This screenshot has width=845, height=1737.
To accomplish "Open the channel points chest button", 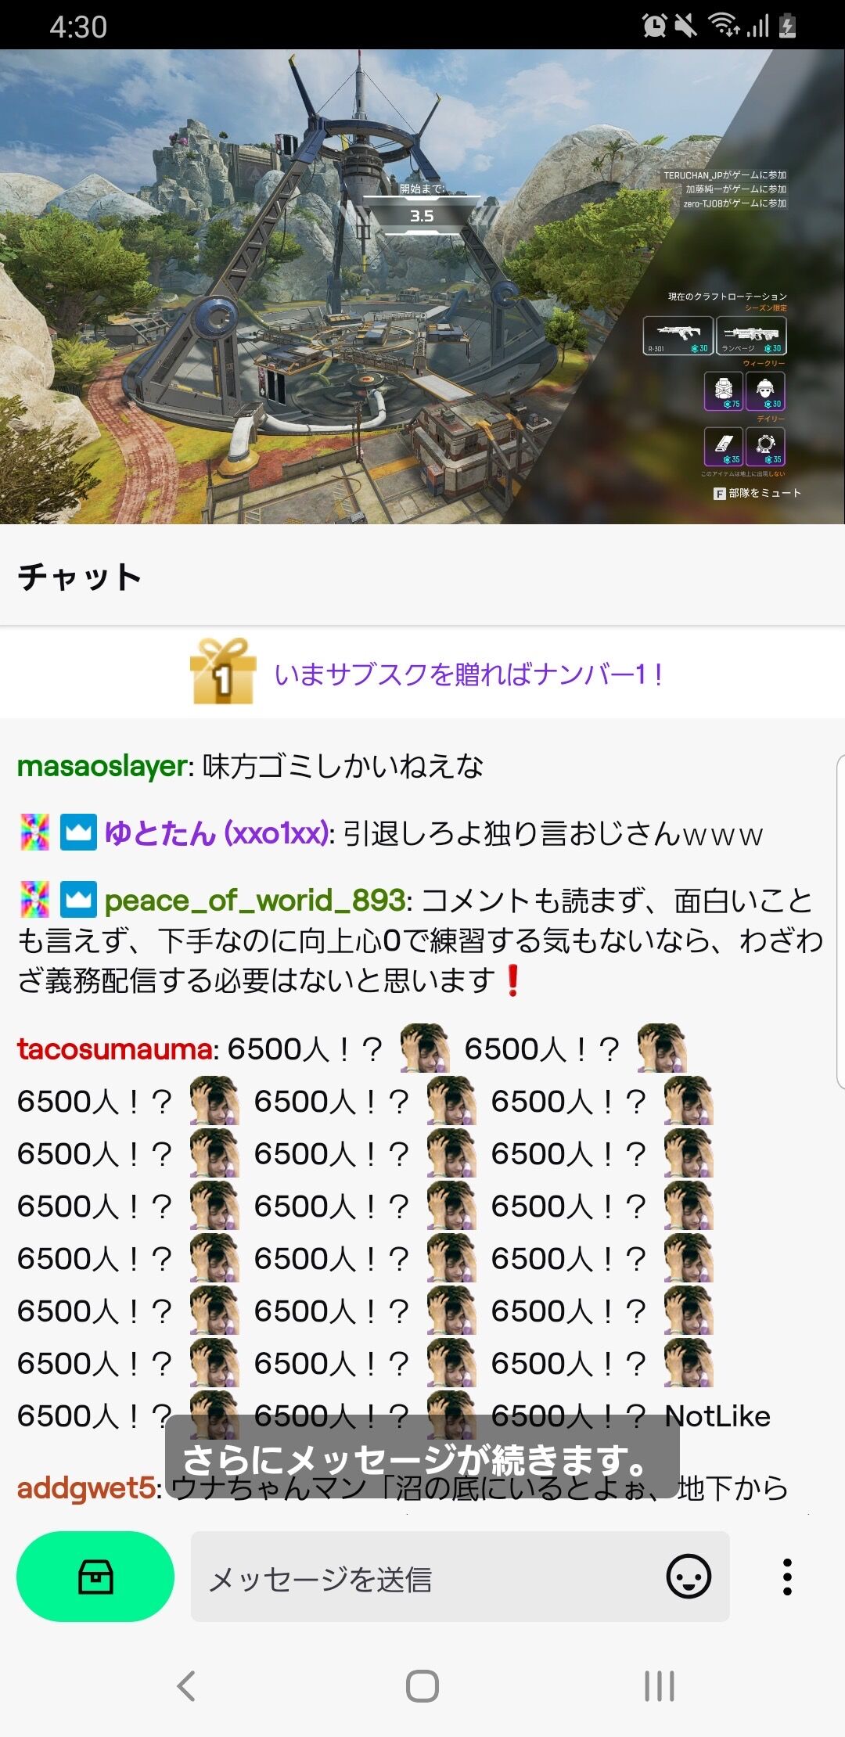I will (95, 1576).
